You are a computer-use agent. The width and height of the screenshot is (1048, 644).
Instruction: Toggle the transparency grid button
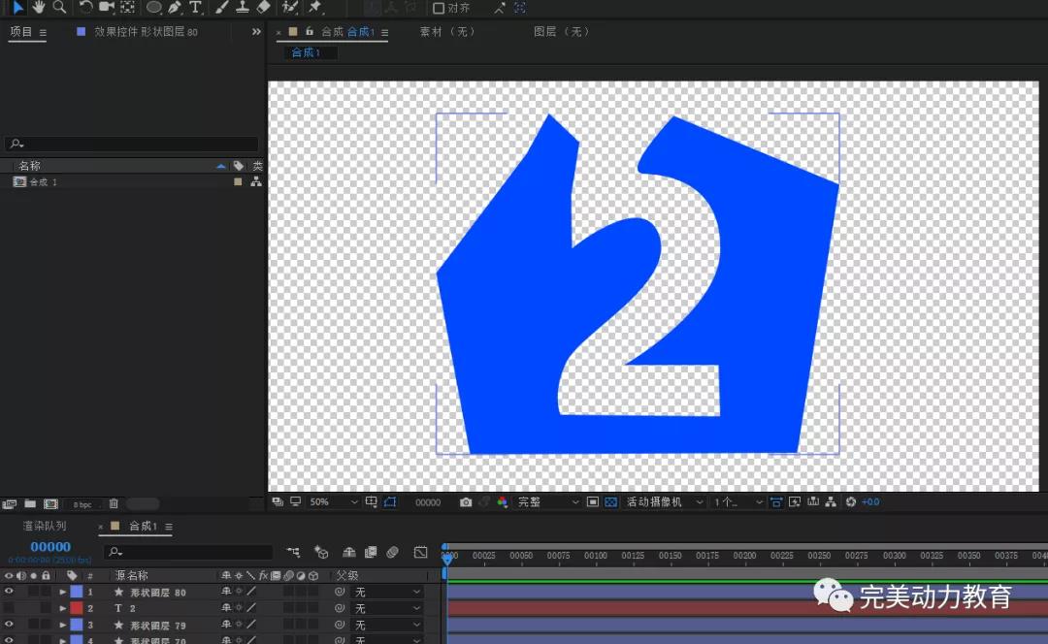pos(610,502)
